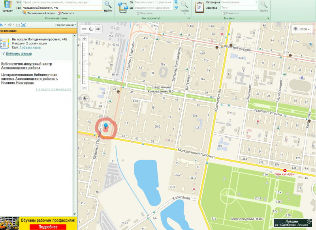The image size is (316, 230).
Task: Open the Каталог catalog icon
Action: (x=7, y=6)
